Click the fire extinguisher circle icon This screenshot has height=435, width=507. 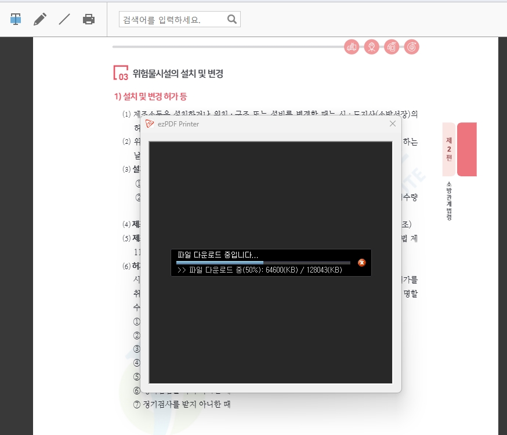click(x=392, y=47)
